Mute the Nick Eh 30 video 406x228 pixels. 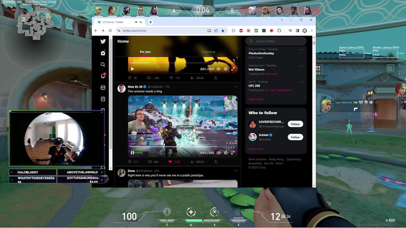[219, 153]
